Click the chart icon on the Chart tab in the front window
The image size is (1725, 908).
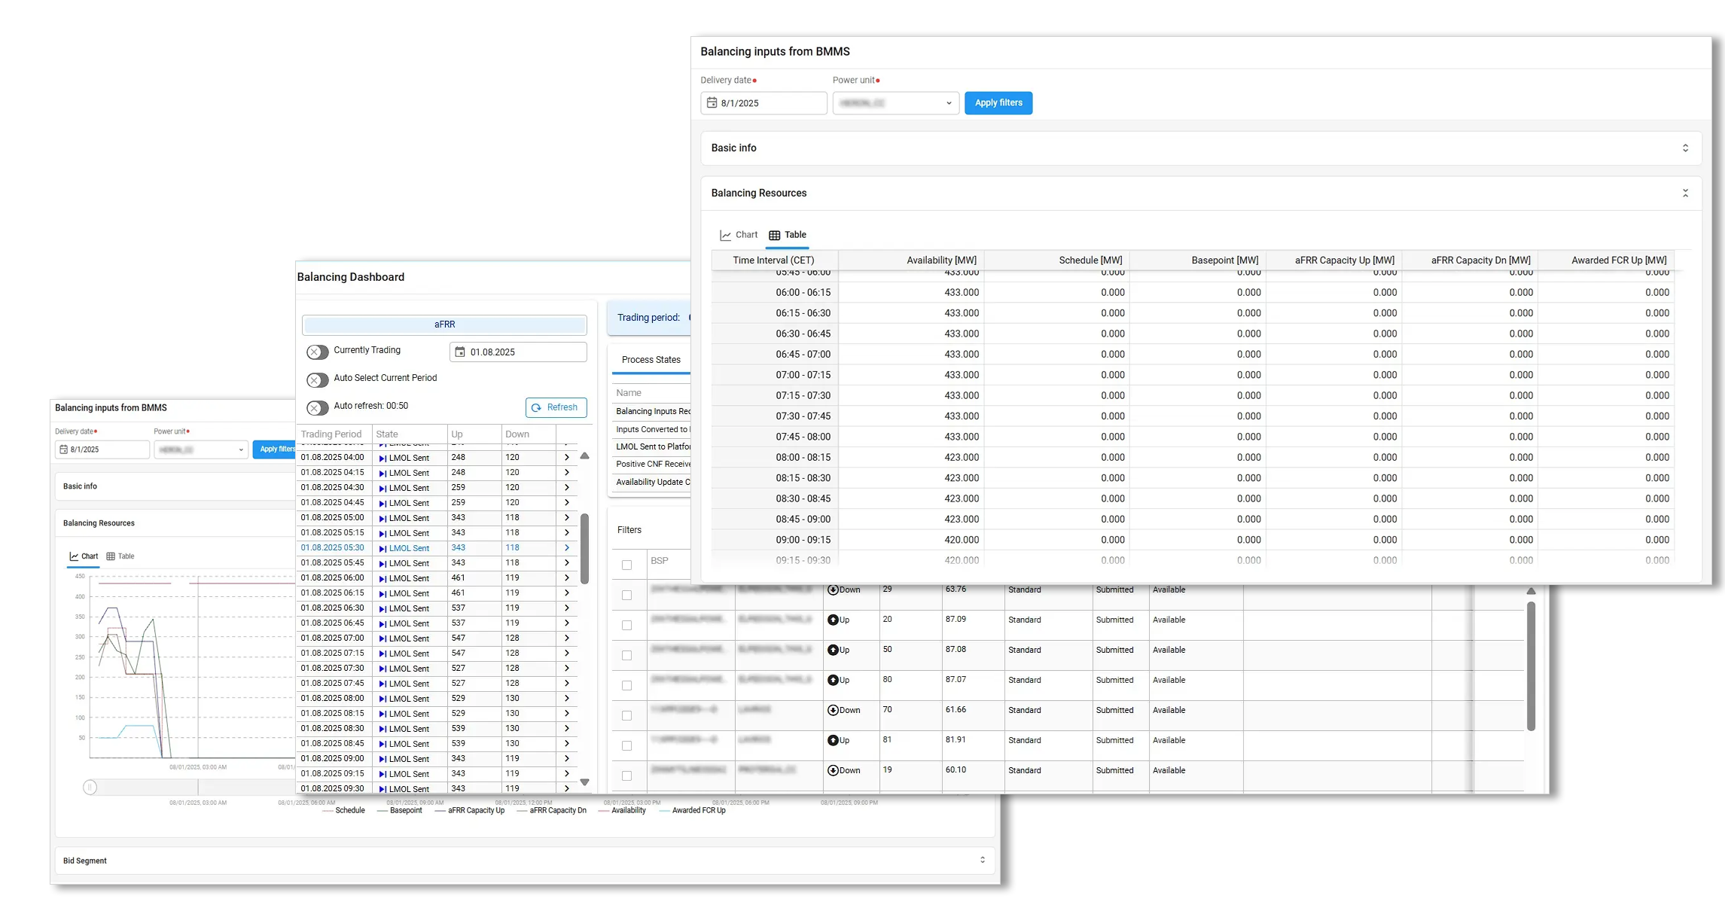(725, 235)
